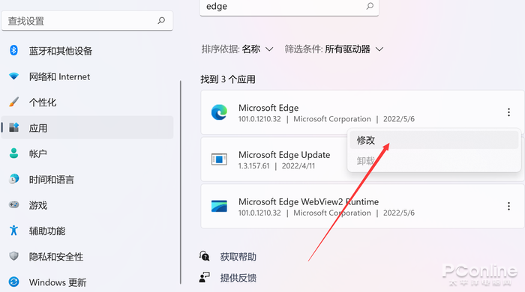Click the 找到 3 个应用 result count

(228, 79)
